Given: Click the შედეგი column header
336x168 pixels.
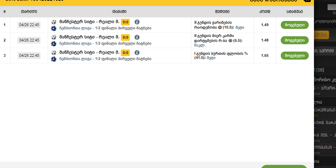Looking at the screenshot, I should [222, 12].
